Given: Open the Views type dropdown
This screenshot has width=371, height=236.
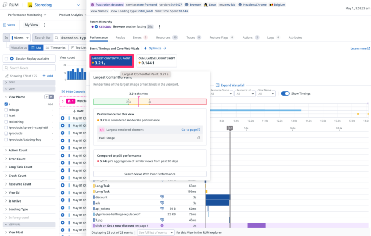Looking at the screenshot, I should 20,38.
